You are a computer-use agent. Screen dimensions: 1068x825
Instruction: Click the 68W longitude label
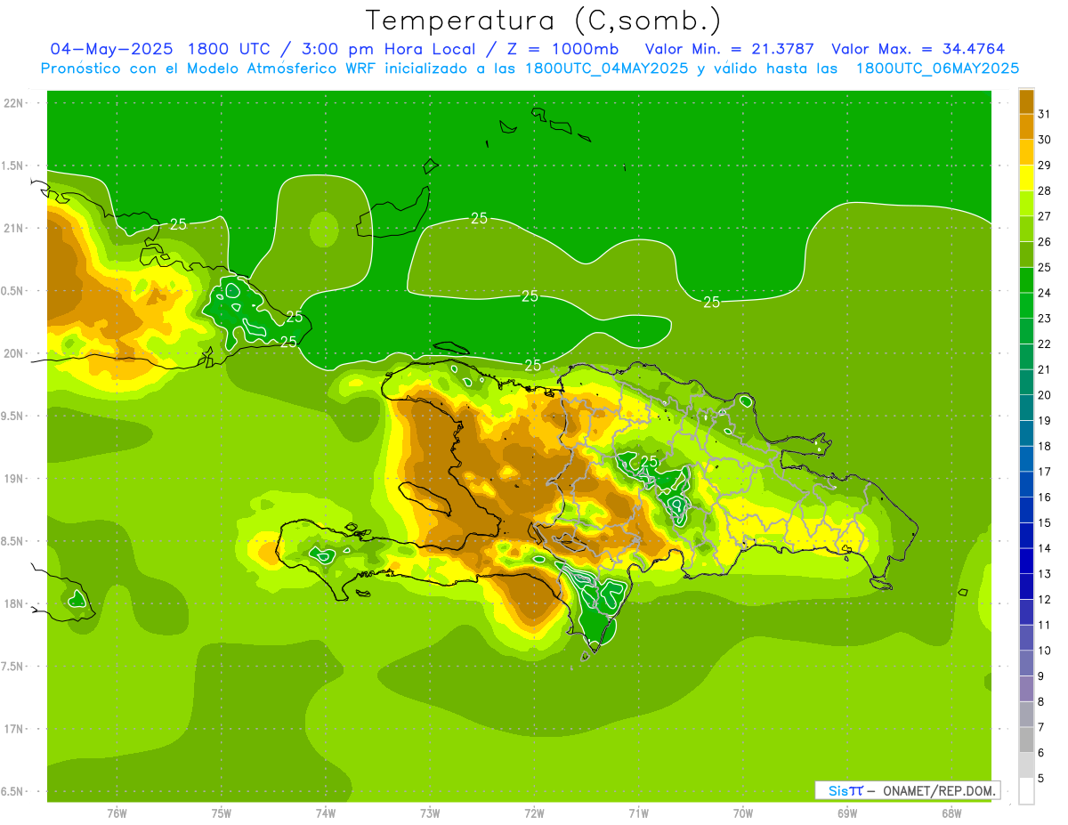click(951, 813)
